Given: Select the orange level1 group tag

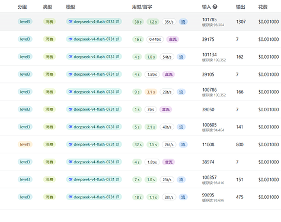Looking at the screenshot, I should click(x=25, y=144).
